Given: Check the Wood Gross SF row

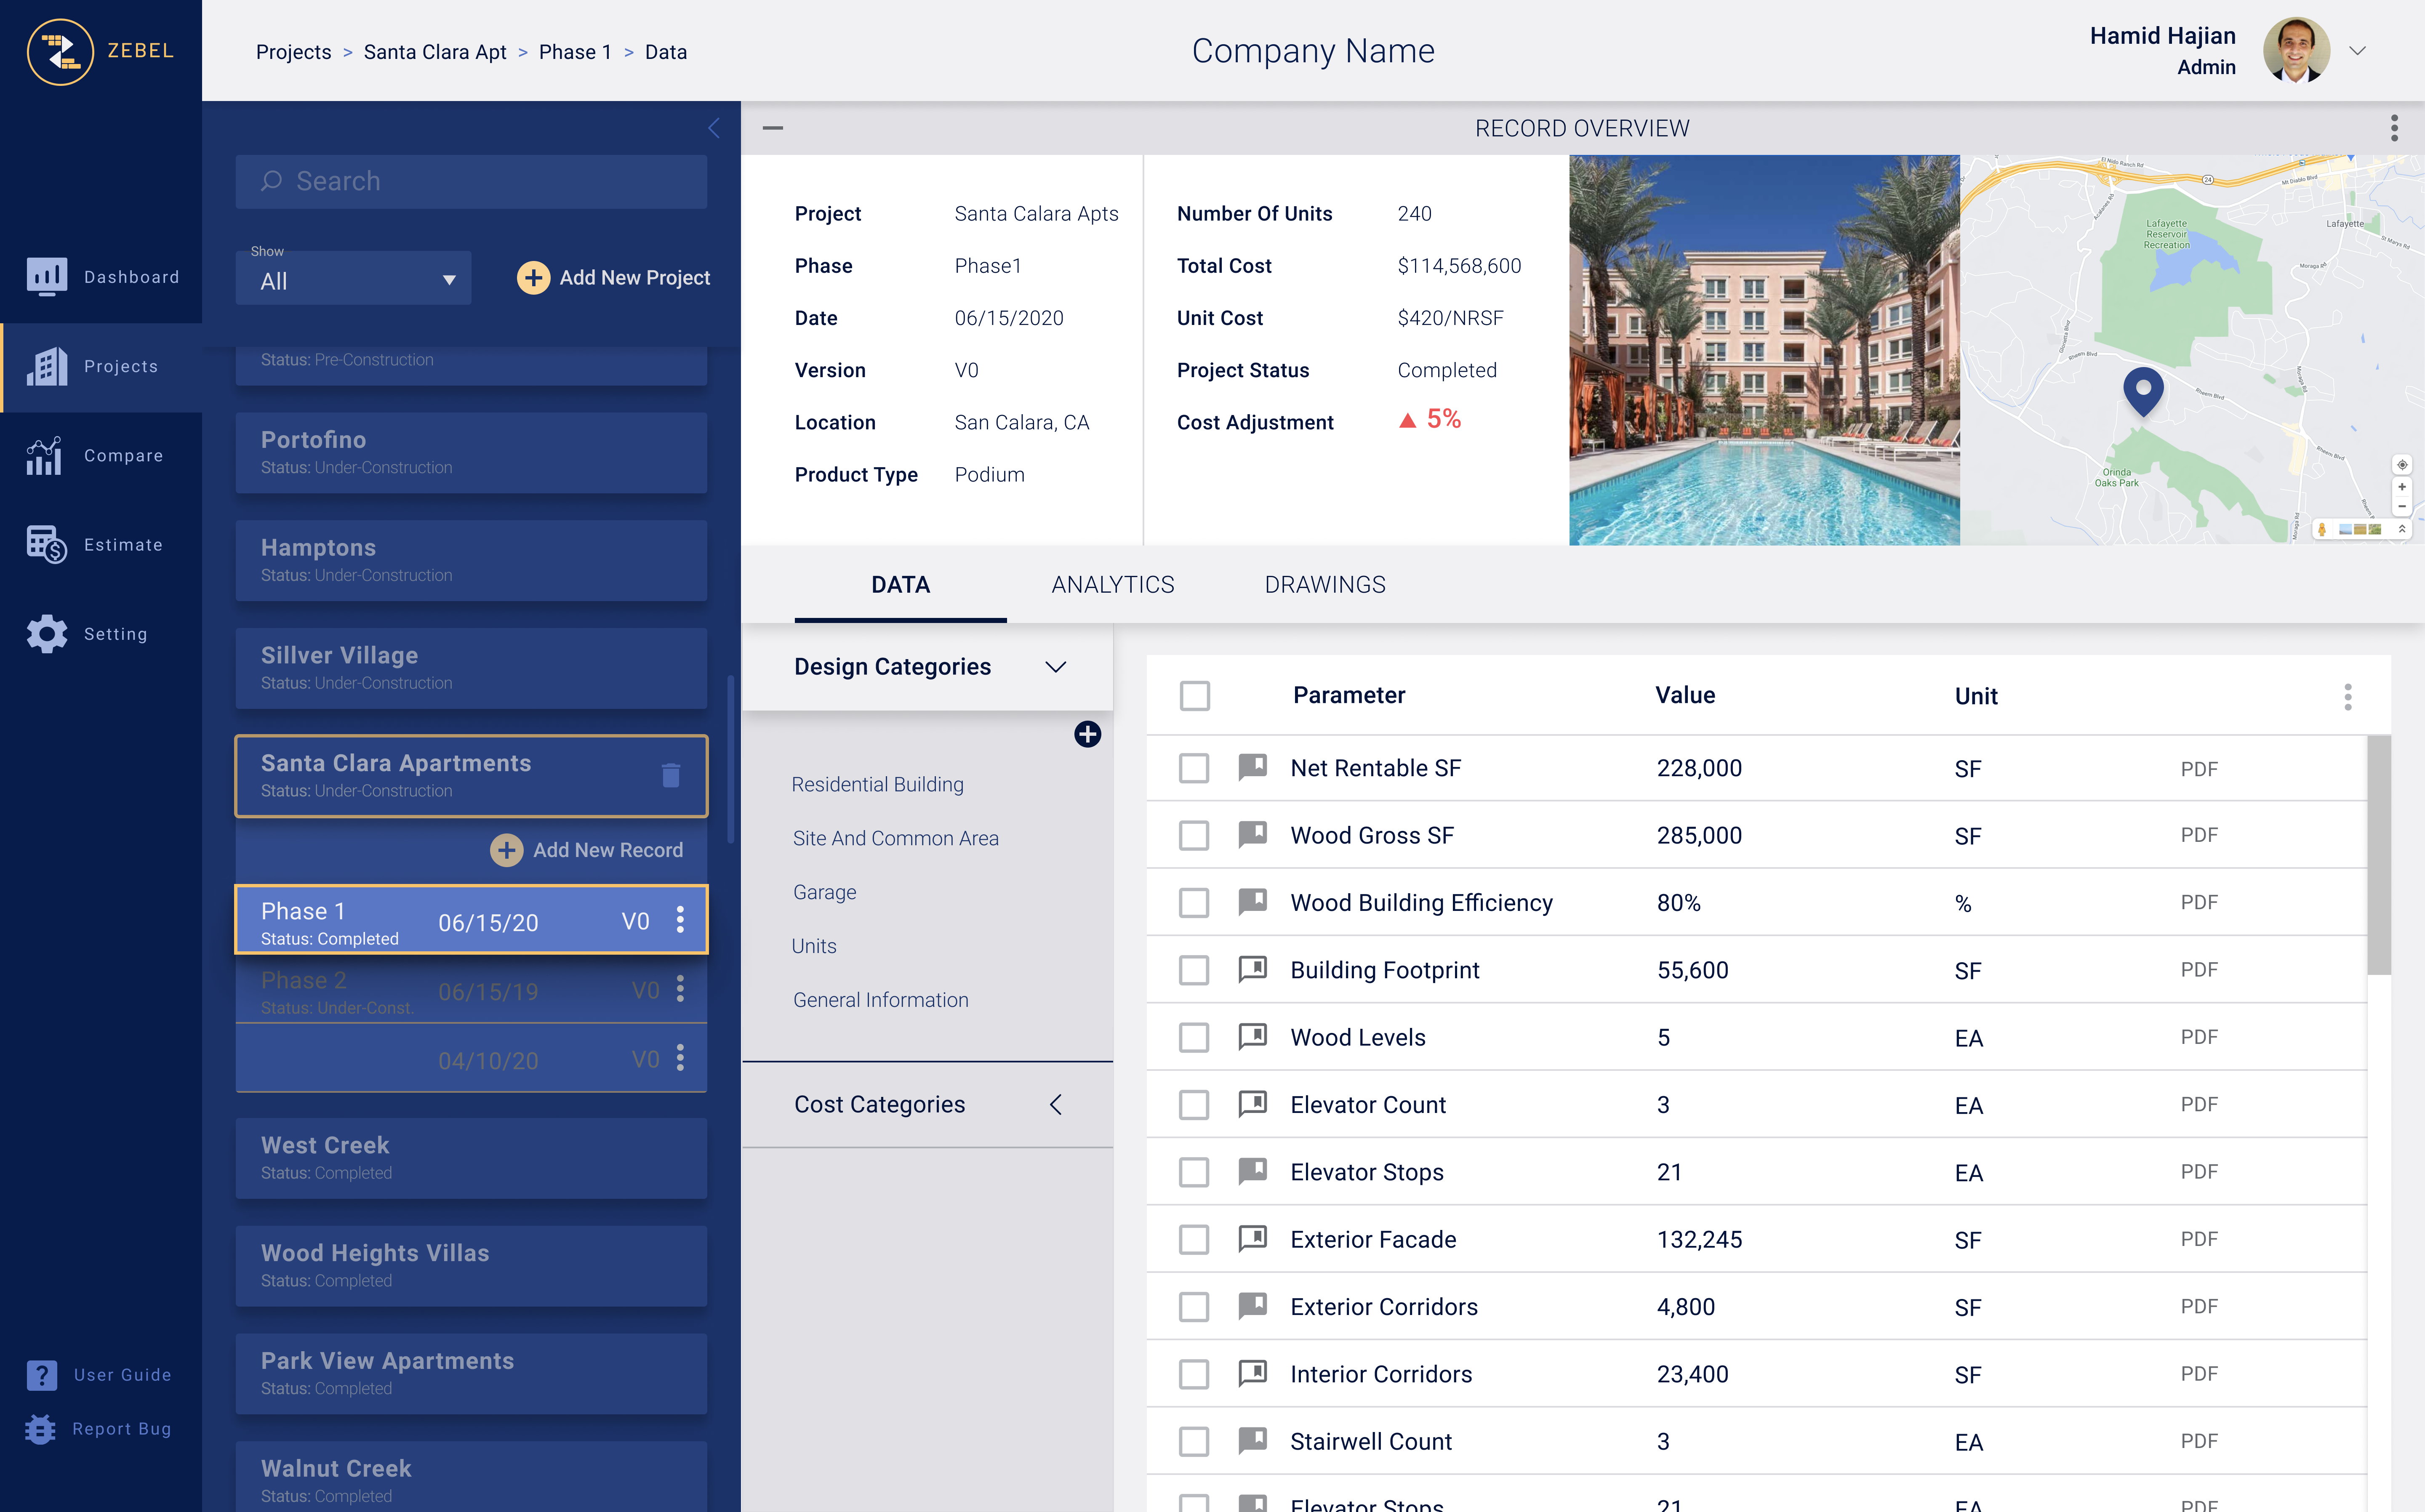Looking at the screenshot, I should (1194, 835).
